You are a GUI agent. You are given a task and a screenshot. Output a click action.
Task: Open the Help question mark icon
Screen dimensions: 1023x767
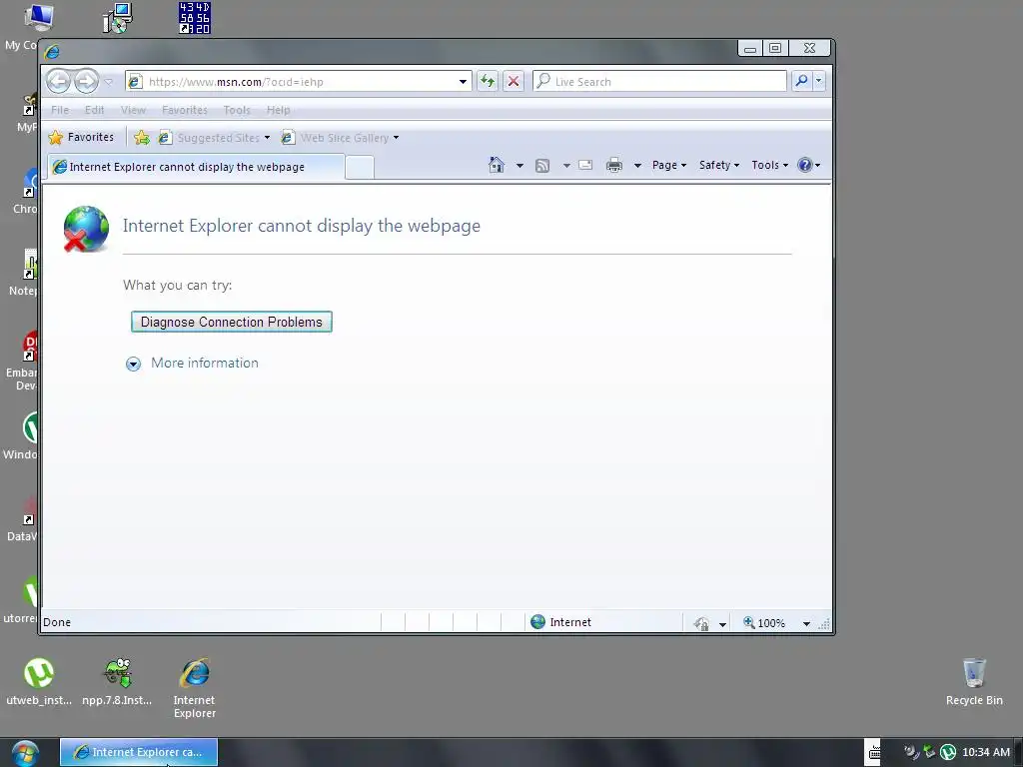(809, 165)
